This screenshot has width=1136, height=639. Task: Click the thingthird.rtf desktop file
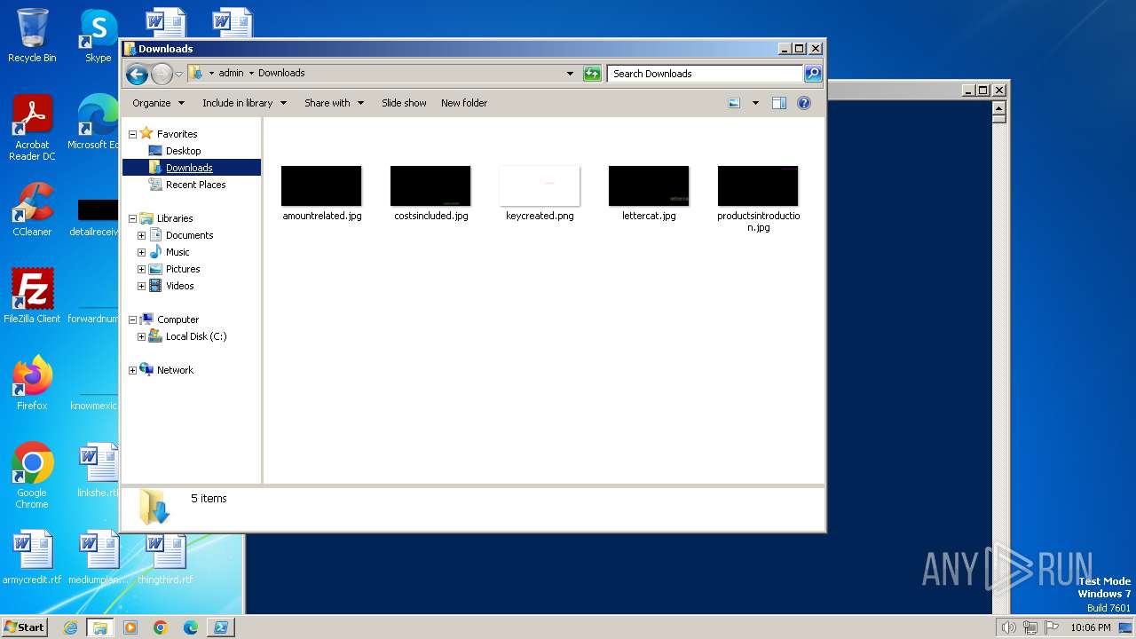pos(165,559)
